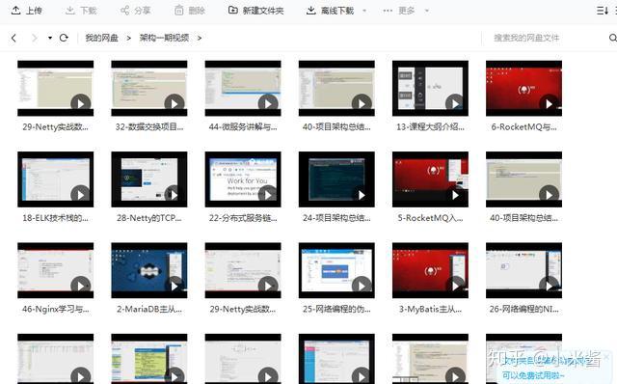Go back with the left arrow

[13, 38]
